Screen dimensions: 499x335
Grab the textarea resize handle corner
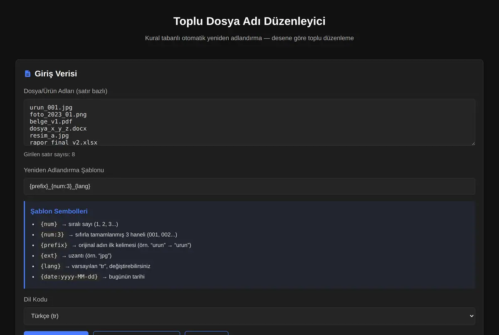pos(472,143)
